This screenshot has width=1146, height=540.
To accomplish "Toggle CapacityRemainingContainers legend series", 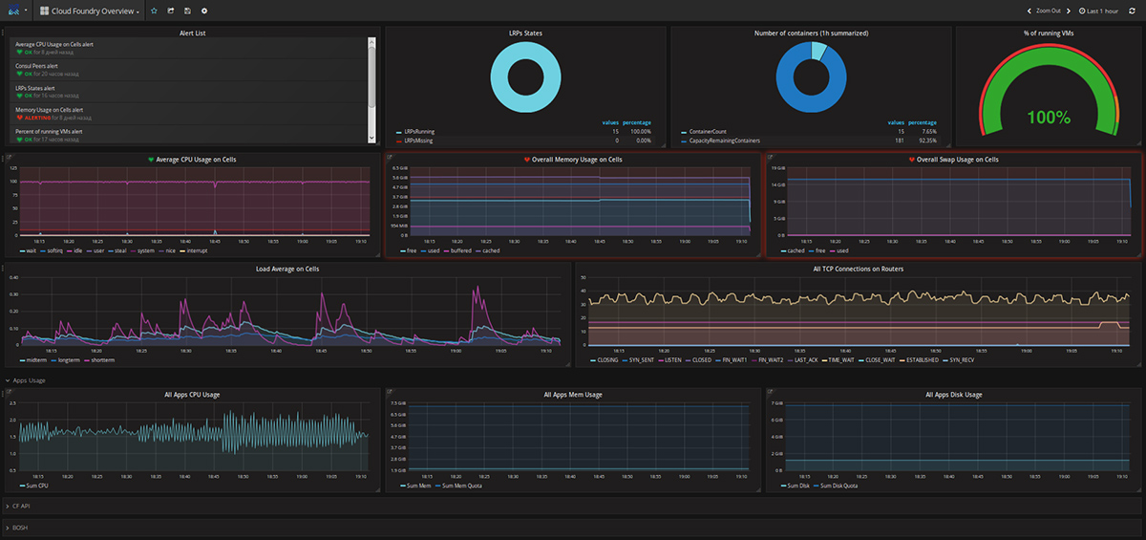I will [x=724, y=140].
